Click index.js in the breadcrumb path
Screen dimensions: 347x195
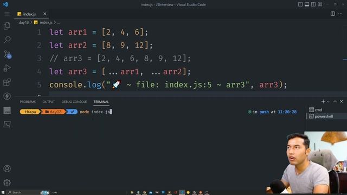46,22
